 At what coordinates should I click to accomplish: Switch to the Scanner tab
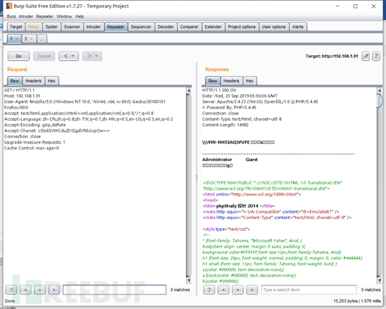[72, 27]
